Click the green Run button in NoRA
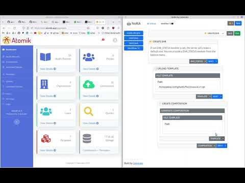Image resolution: width=245 pixels, height=183 pixels. [237, 33]
